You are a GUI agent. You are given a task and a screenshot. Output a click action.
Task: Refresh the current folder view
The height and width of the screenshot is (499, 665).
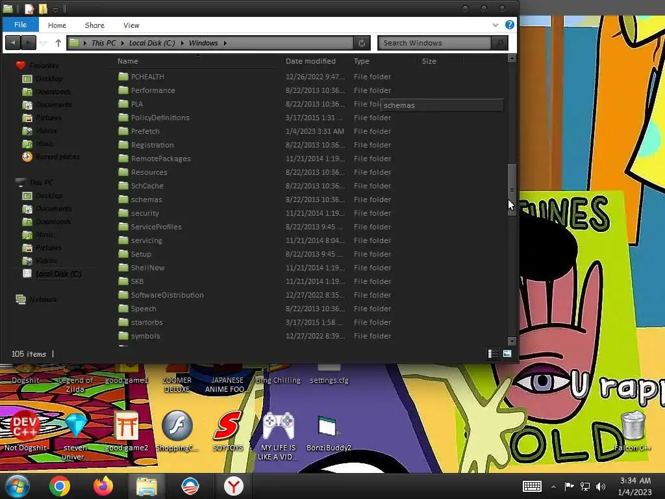click(x=362, y=43)
